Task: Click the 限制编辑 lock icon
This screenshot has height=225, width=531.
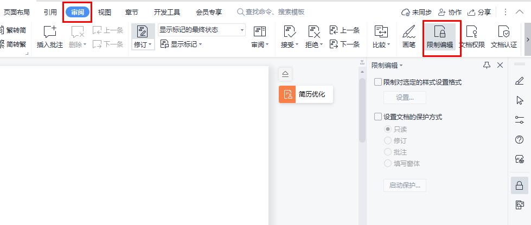Action: point(440,32)
